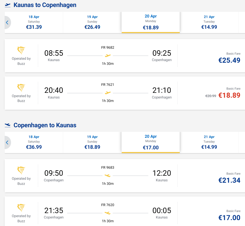Choose the €21.34 Basic Fare for 09:50 flight
Image resolution: width=245 pixels, height=226 pixels.
click(x=229, y=180)
